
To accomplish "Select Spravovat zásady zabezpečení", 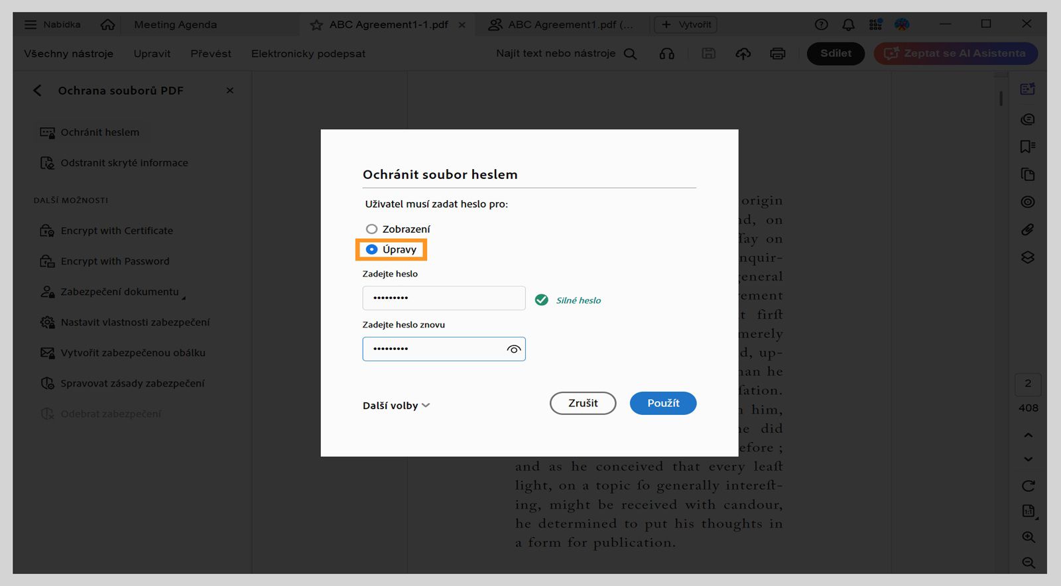I will point(123,383).
